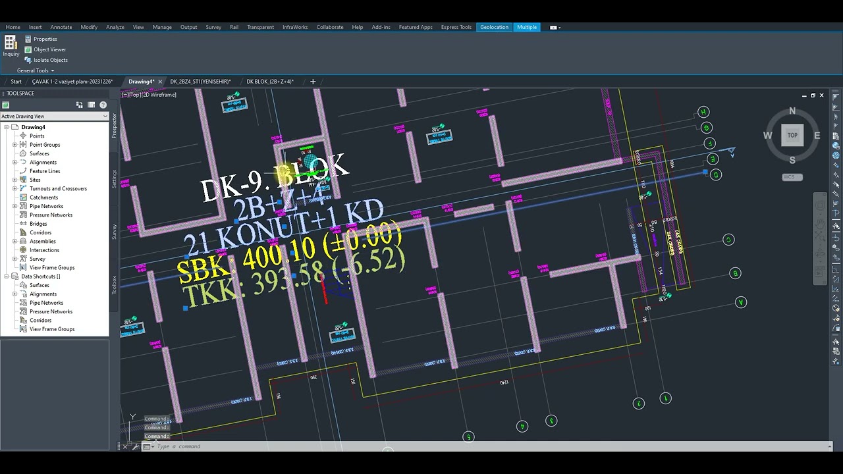The image size is (843, 474).
Task: Switch to DK BLOK_(2B+Z+4) tab
Action: coord(270,82)
